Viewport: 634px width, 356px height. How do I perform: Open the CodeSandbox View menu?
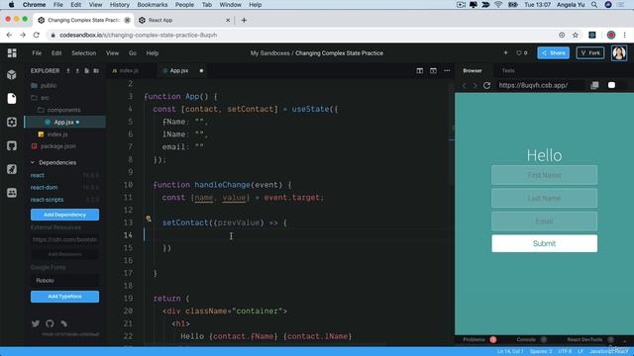pos(112,52)
